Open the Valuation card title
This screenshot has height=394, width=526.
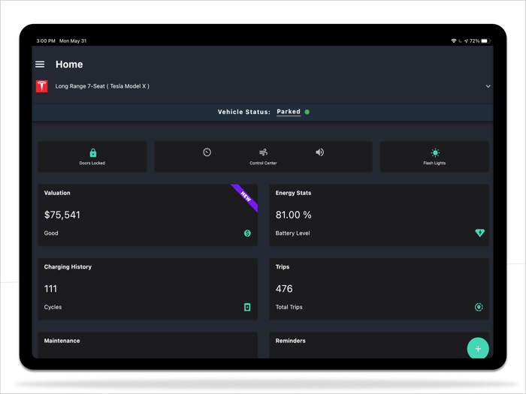coord(57,193)
